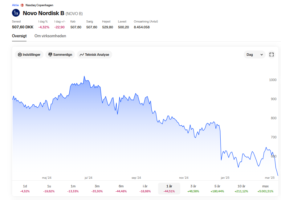This screenshot has width=281, height=200.
Task: Click the Køb price 507,60
Action: coord(76,27)
